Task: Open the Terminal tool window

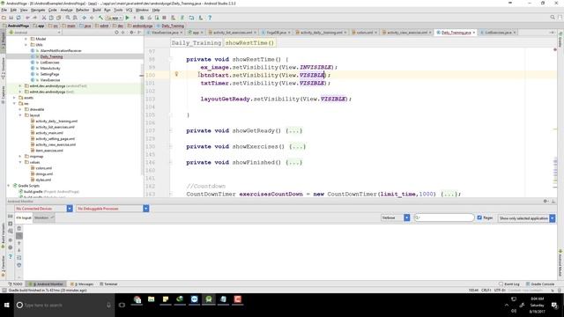Action: 108,284
